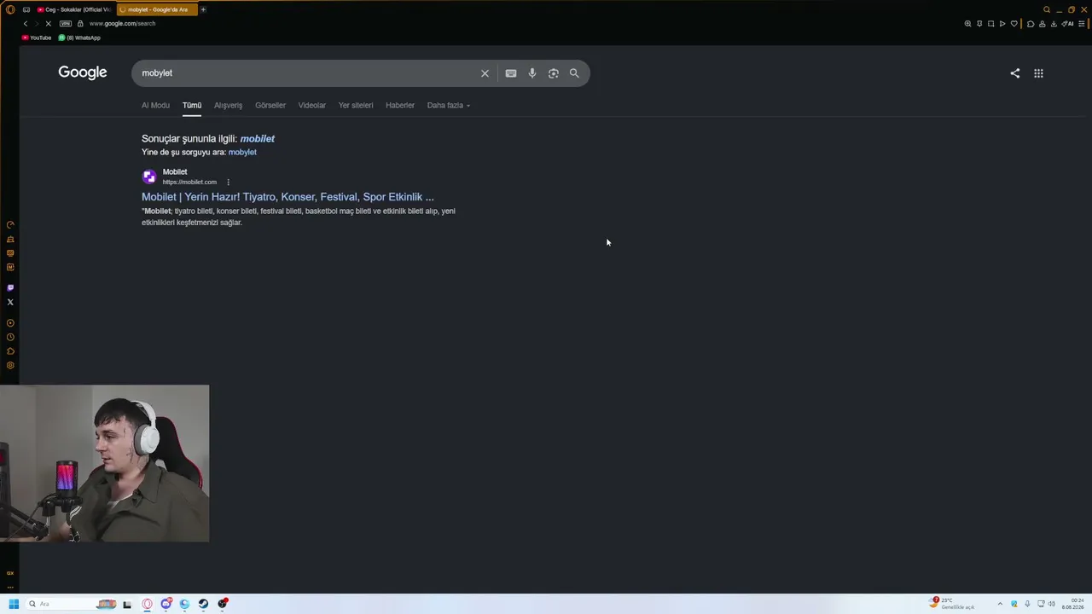Open the Mobilet result title link
Image resolution: width=1092 pixels, height=614 pixels.
pos(288,197)
